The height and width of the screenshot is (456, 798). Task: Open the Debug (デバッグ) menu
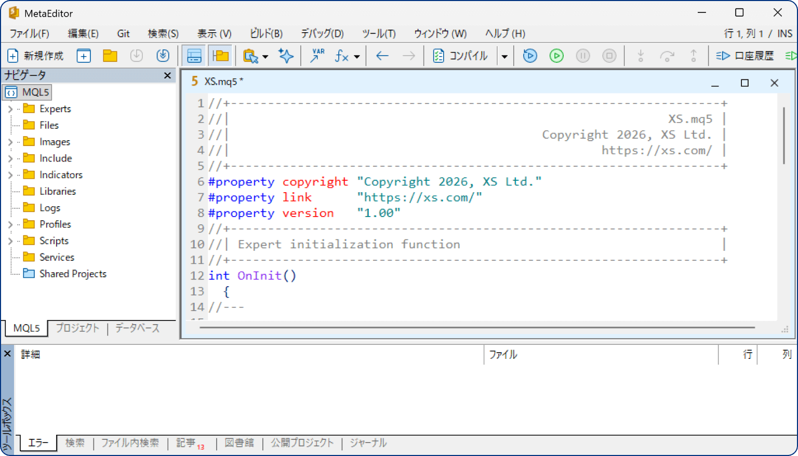click(x=322, y=34)
